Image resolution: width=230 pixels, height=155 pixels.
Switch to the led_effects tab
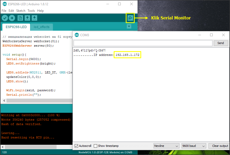click(x=41, y=27)
